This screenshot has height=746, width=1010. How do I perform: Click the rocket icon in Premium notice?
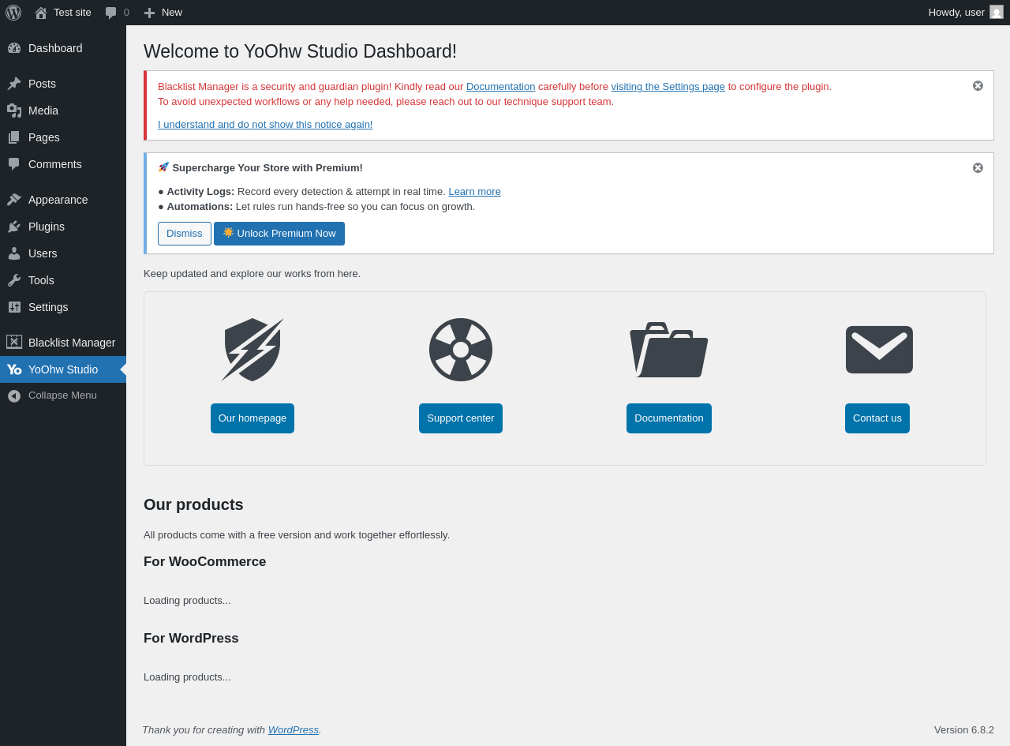point(163,167)
